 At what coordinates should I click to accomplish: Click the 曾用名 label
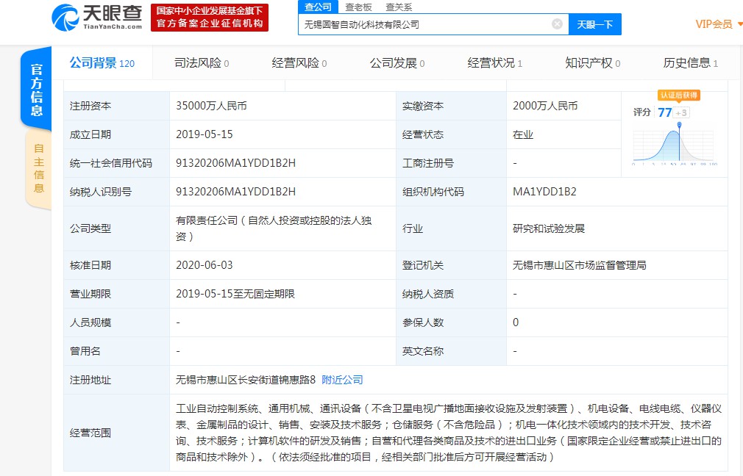click(x=85, y=351)
